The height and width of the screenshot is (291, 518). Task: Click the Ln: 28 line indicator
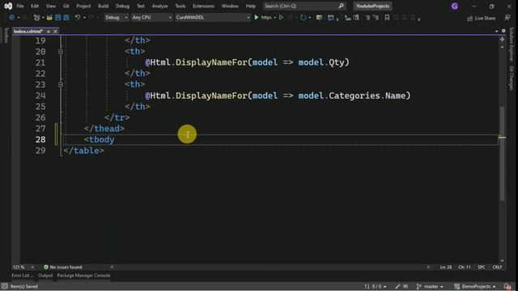(x=446, y=267)
